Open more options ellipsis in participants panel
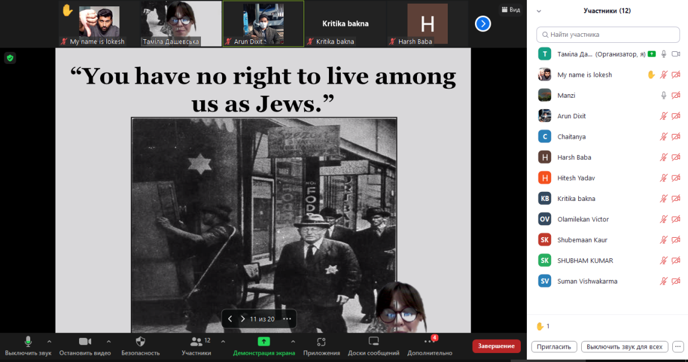 678,347
